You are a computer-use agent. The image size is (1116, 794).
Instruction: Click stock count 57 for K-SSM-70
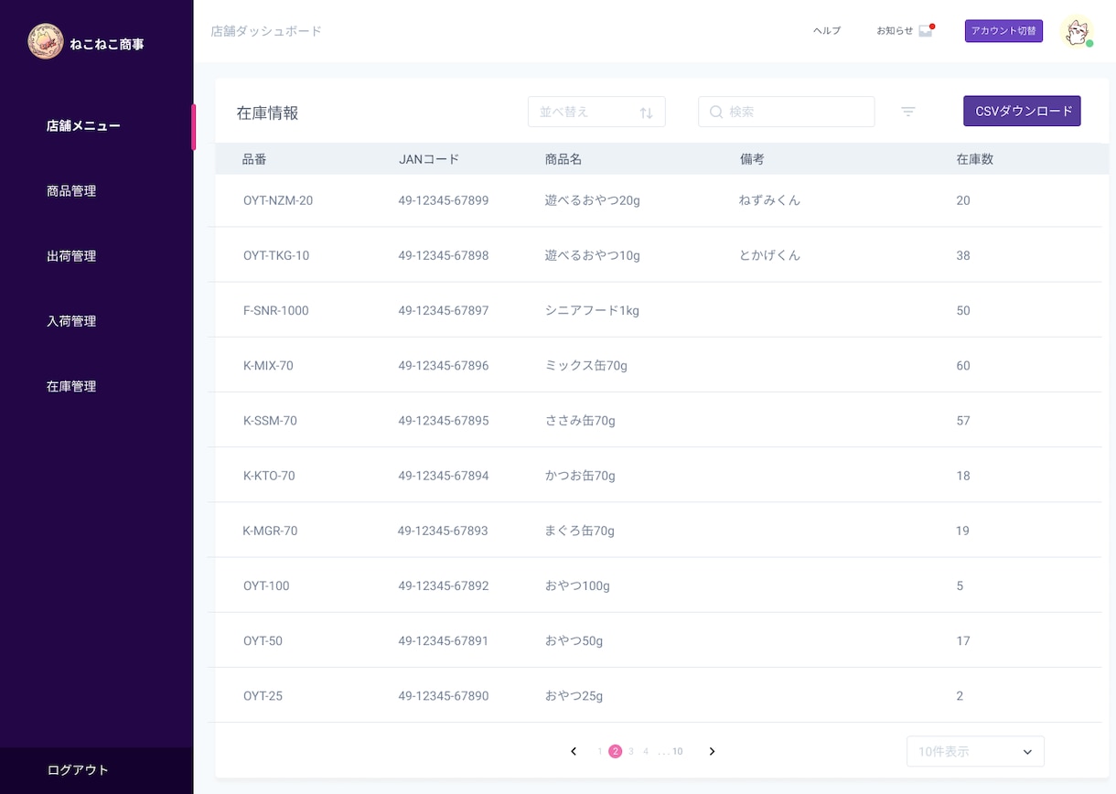click(x=963, y=421)
